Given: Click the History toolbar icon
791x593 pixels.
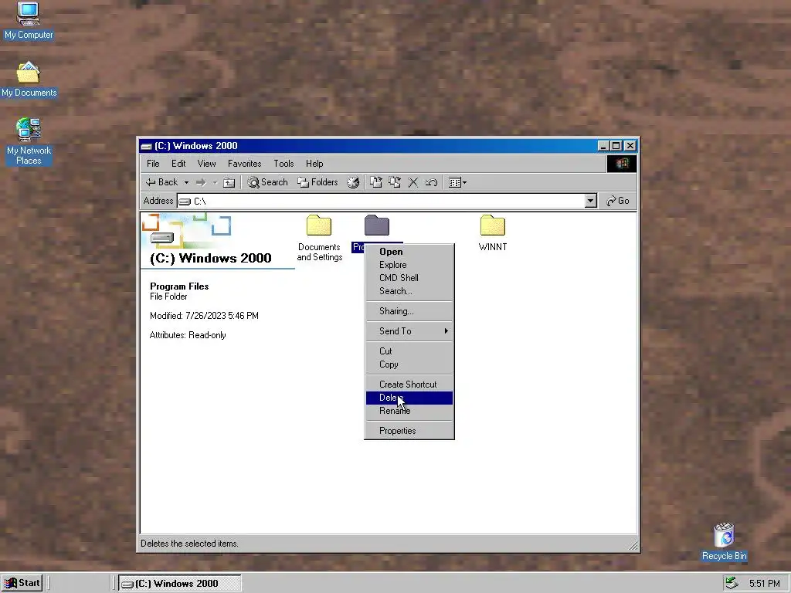Looking at the screenshot, I should 353,182.
